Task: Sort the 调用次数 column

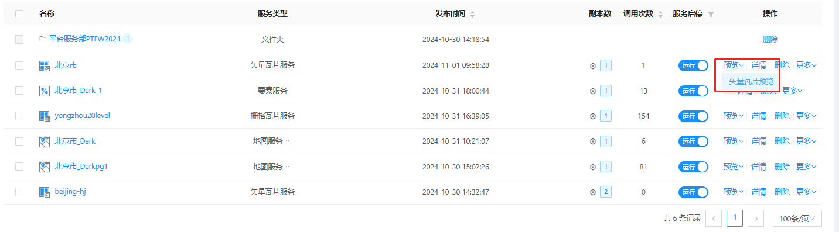Action: click(661, 14)
